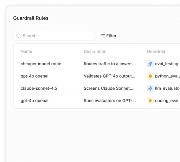Select the eval_testing guardrail label
The image size is (180, 162).
coord(167,64)
